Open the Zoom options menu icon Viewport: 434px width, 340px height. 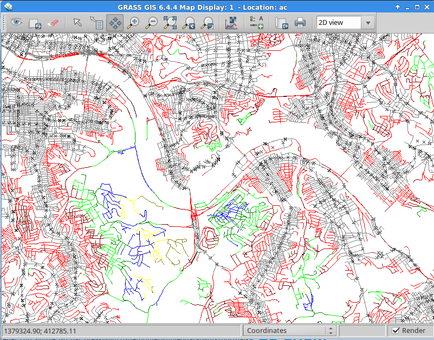207,23
